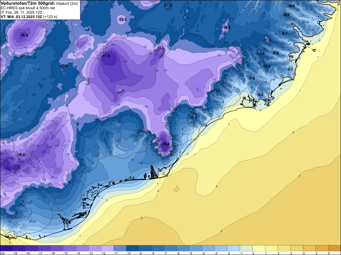The image size is (341, 255).
Task: Select the -10.6 temperature label
Action: [x=260, y=54]
